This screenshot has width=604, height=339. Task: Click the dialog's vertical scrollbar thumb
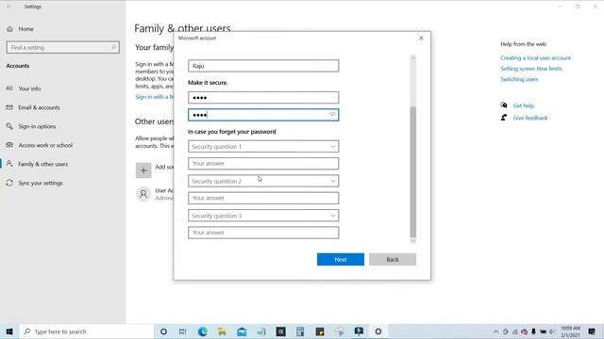click(413, 171)
